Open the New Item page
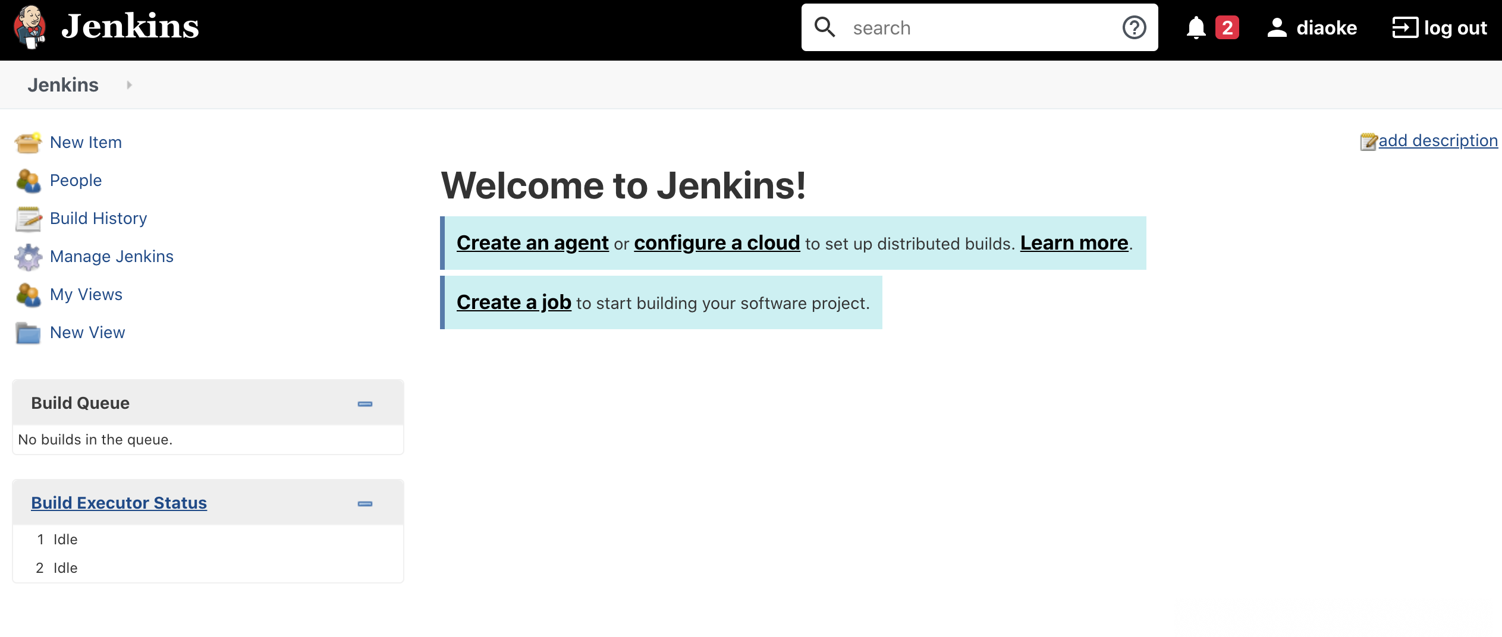Image resolution: width=1502 pixels, height=637 pixels. [x=86, y=143]
